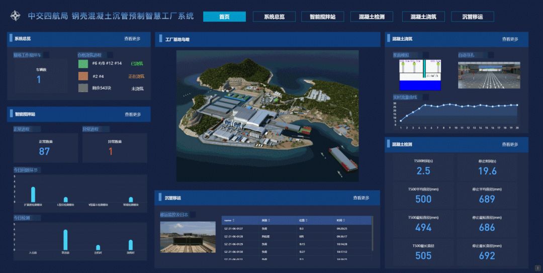Screen dimensions: 543x273
Task: Go to 智能搅拌站 navigation tab
Action: [322, 17]
